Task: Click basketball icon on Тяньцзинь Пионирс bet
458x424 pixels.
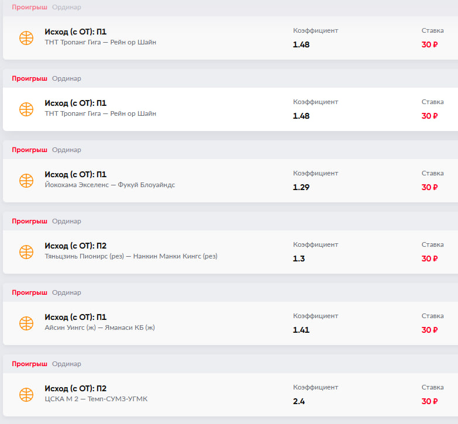Action: [26, 252]
